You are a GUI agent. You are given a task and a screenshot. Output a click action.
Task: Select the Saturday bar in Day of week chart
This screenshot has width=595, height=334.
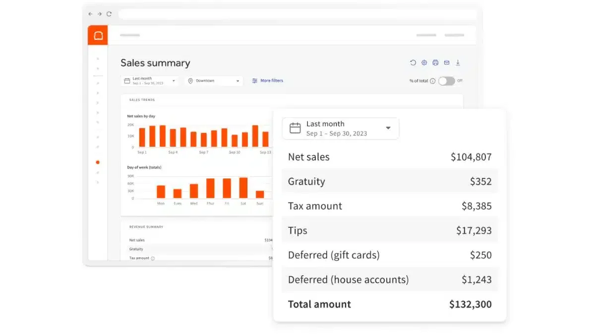click(243, 188)
